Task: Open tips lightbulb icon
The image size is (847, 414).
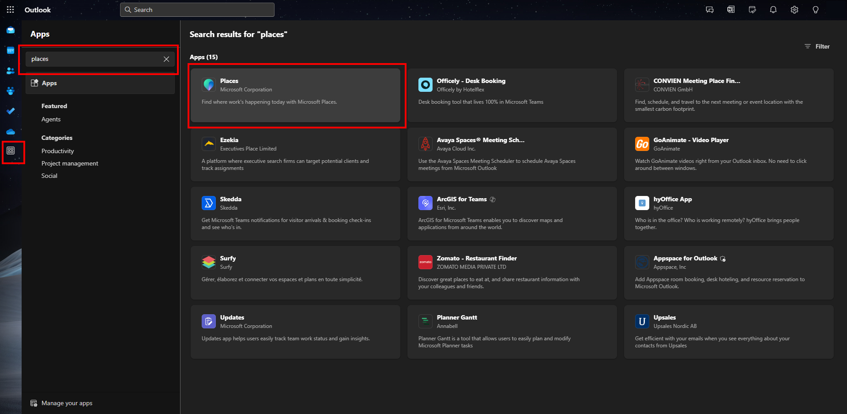Action: pyautogui.click(x=816, y=10)
